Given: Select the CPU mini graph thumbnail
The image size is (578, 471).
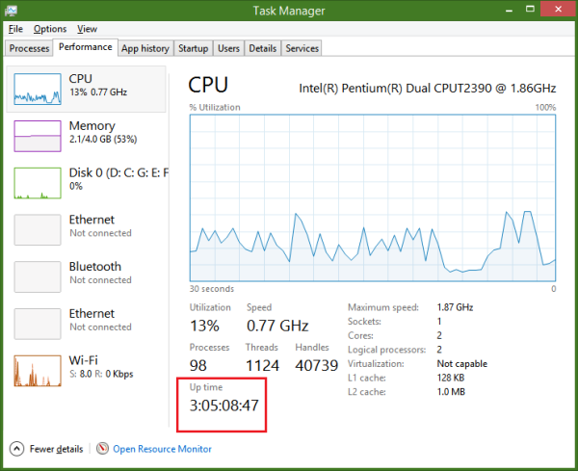Looking at the screenshot, I should point(38,89).
